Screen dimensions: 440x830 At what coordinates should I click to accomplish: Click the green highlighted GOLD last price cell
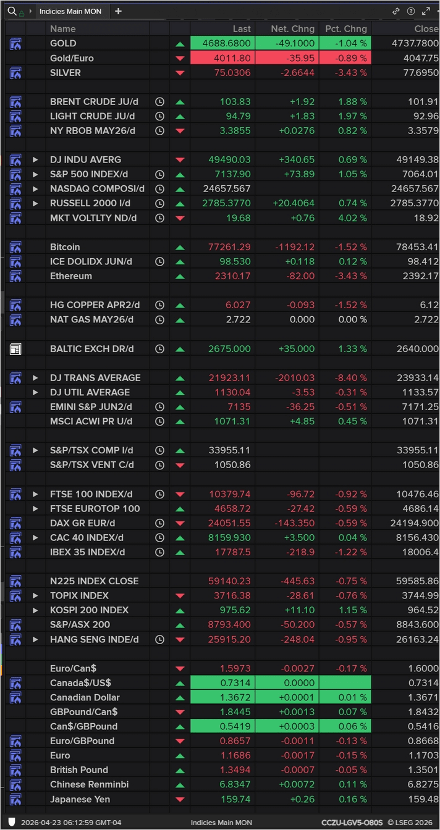[x=222, y=44]
